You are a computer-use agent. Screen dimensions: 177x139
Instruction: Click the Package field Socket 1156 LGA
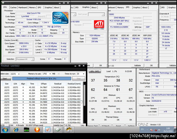coord(34,20)
